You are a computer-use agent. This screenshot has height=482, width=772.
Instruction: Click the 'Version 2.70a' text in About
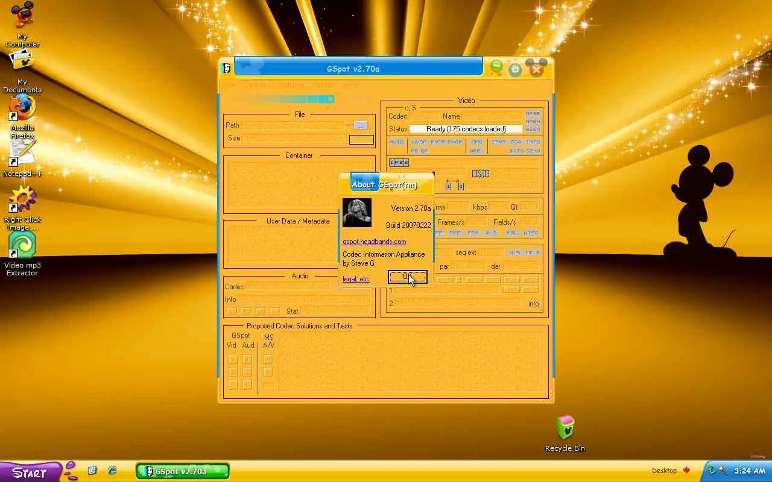411,208
